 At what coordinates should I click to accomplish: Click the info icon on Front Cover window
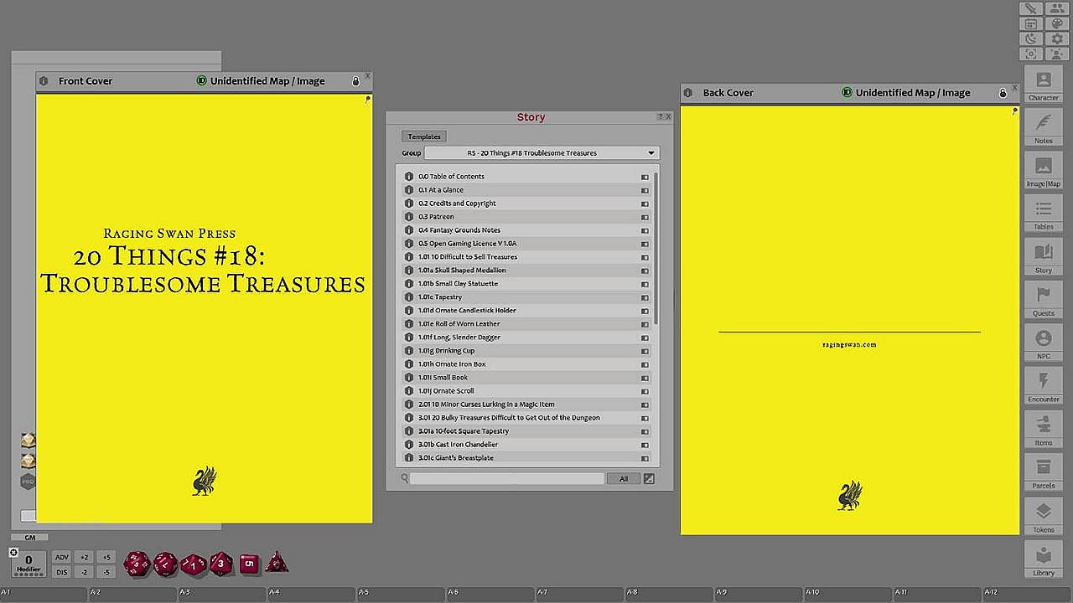[x=44, y=81]
